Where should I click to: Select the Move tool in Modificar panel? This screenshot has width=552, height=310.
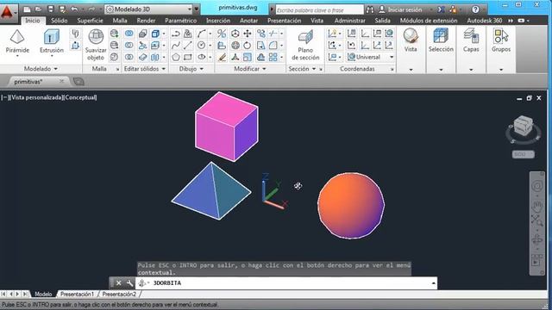[248, 34]
